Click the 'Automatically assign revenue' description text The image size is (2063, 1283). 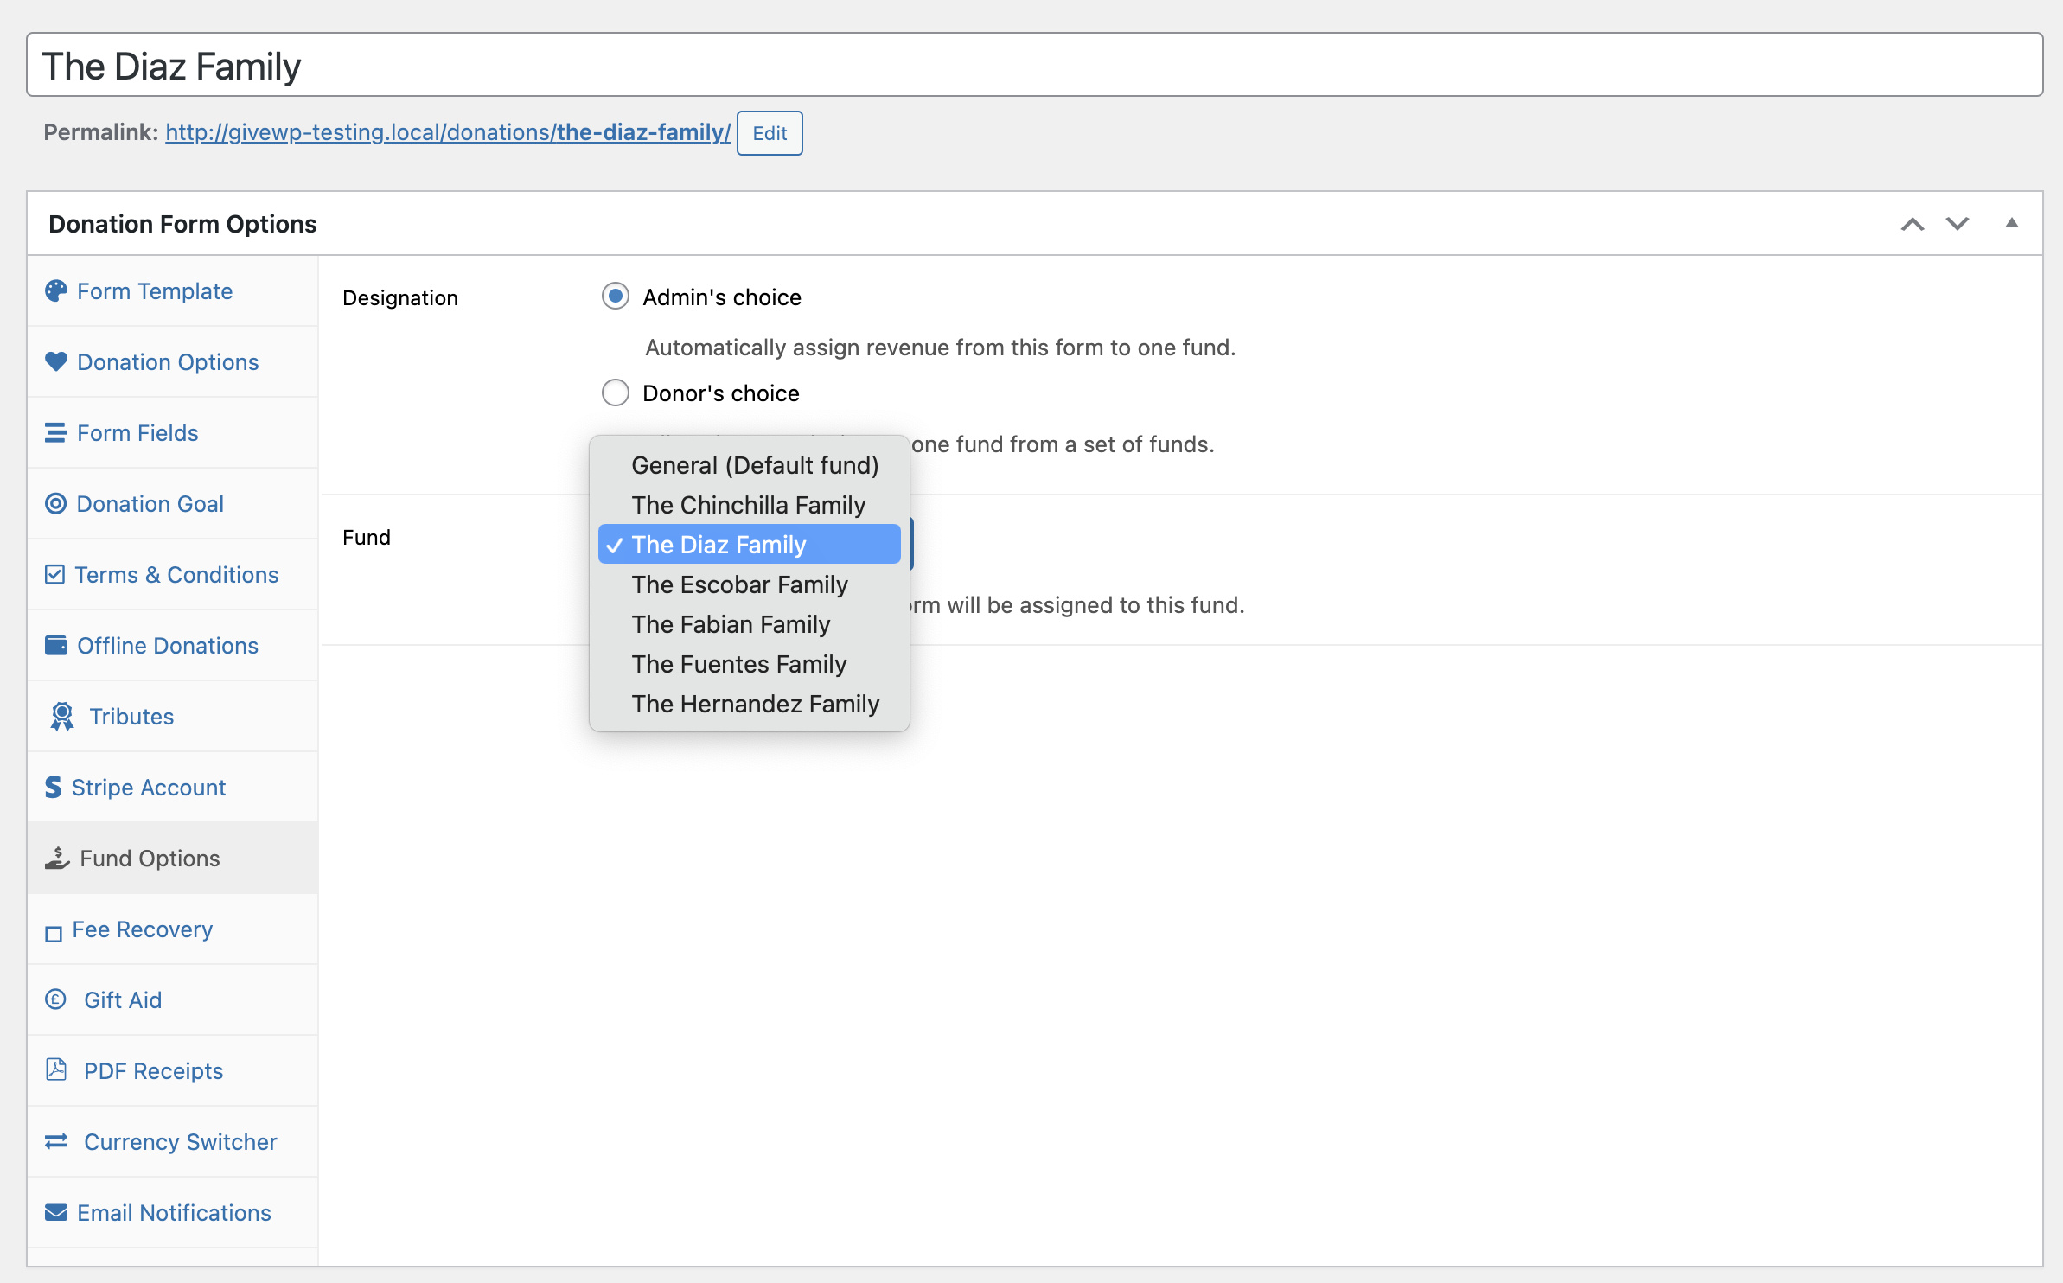(x=941, y=348)
